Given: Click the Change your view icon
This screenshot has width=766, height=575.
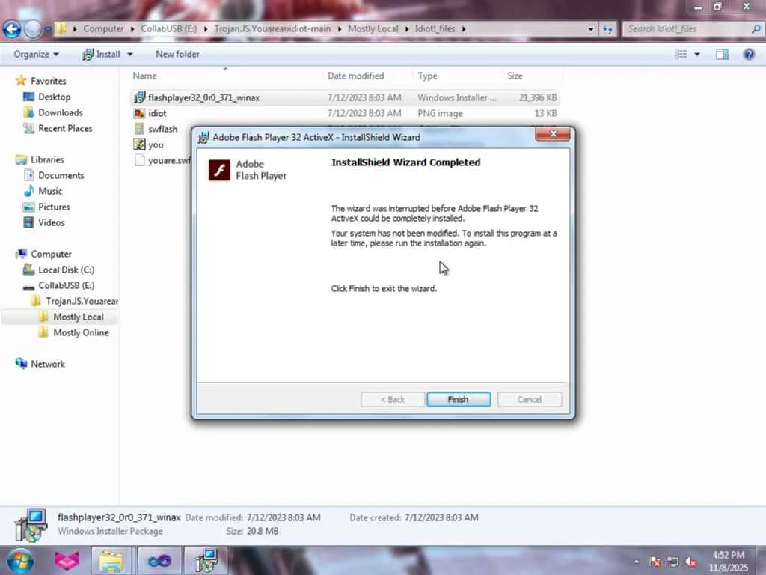Looking at the screenshot, I should click(681, 54).
